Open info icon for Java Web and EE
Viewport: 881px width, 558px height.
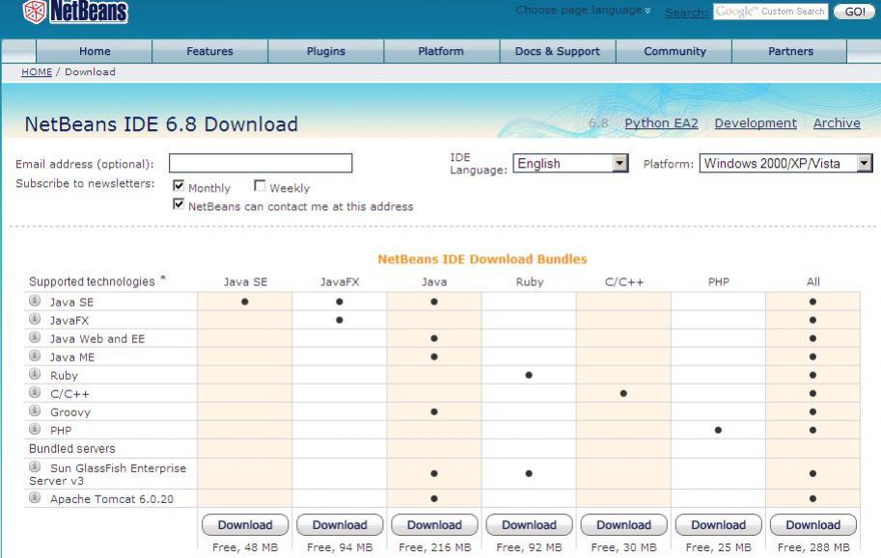tap(35, 337)
